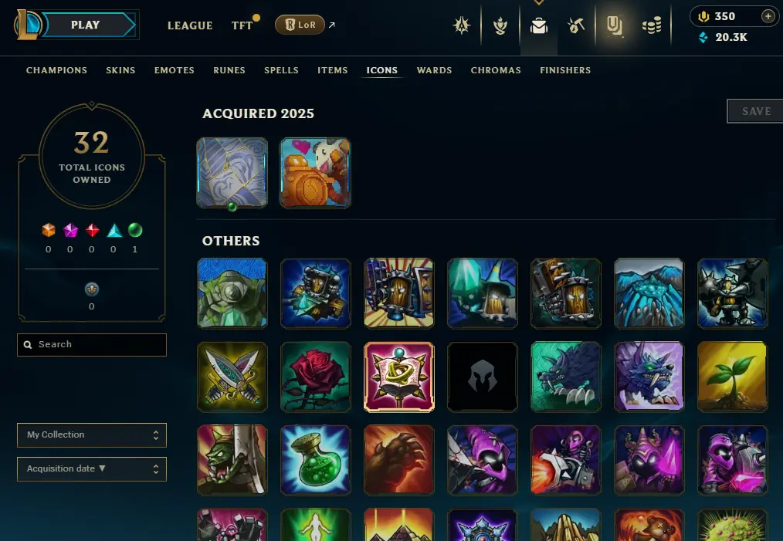Open the Store coins icon
The width and height of the screenshot is (783, 541).
pyautogui.click(x=652, y=25)
